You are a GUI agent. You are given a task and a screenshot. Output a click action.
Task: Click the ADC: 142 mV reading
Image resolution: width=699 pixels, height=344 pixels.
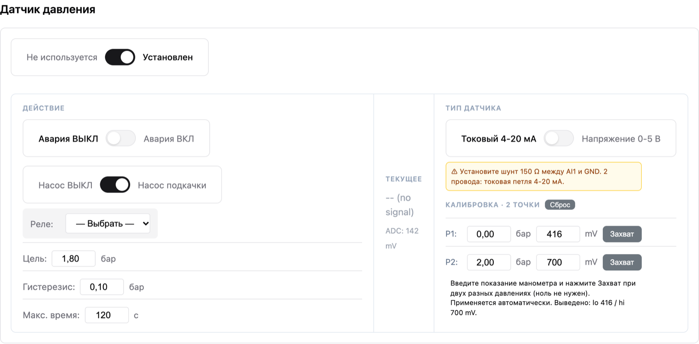tap(402, 238)
